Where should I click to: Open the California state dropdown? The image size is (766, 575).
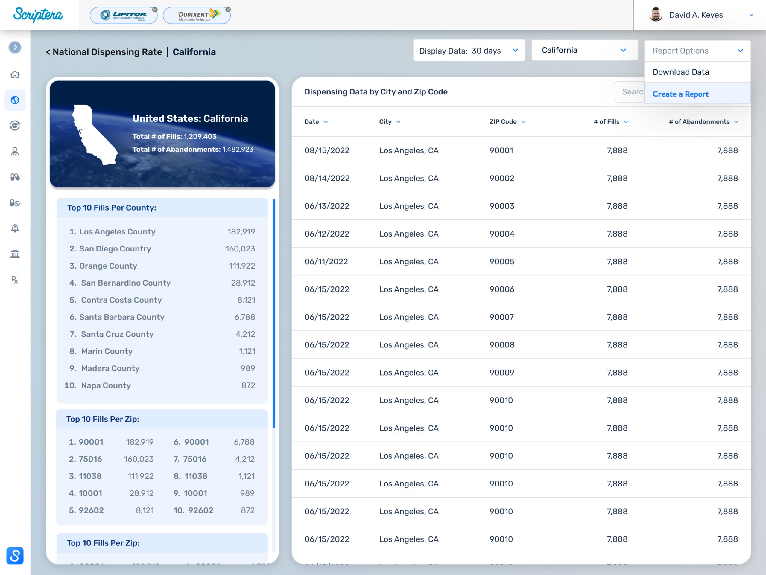point(584,51)
